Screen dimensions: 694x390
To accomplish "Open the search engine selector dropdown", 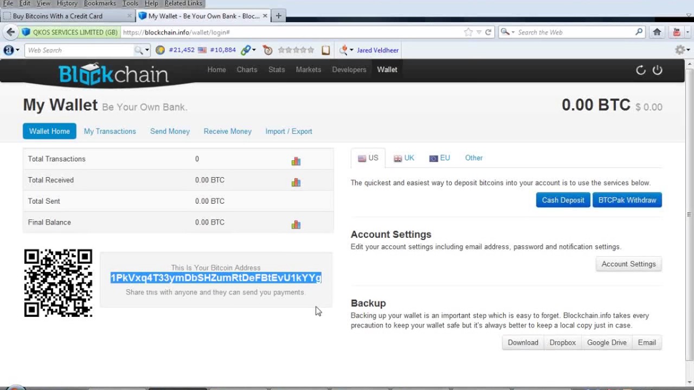I will (x=506, y=32).
